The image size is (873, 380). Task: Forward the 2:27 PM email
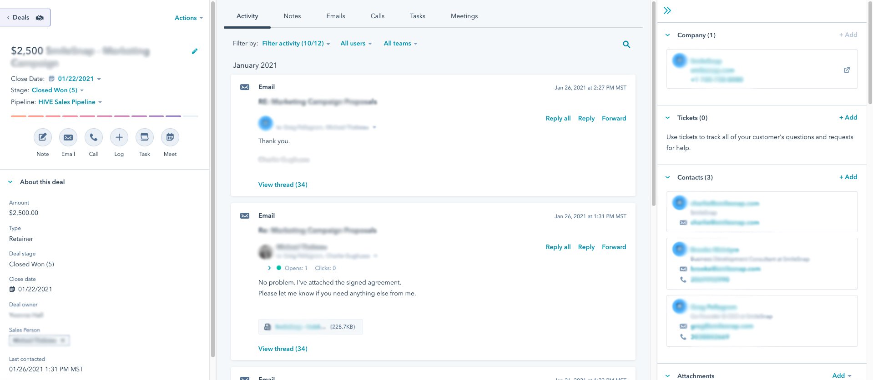pos(614,118)
